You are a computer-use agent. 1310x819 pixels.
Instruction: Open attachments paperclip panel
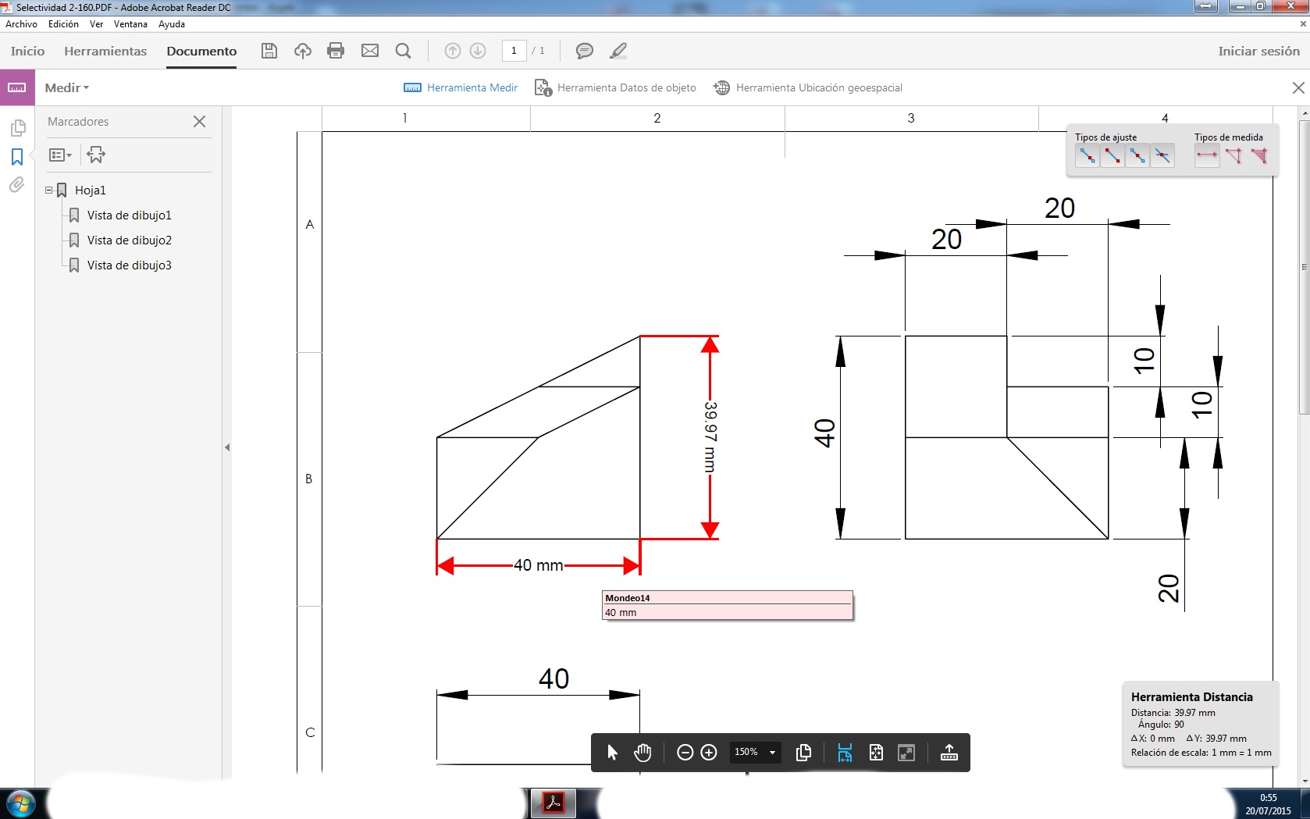pyautogui.click(x=17, y=185)
